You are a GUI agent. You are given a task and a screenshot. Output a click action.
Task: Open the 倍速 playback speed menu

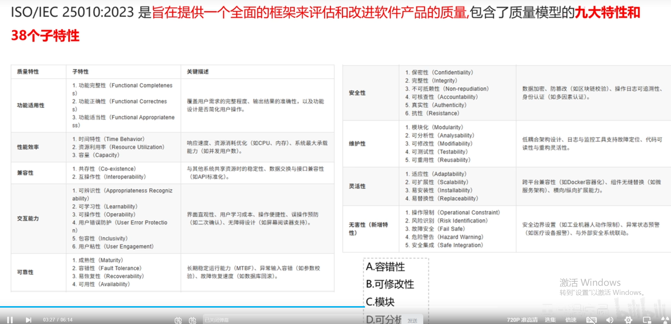point(571,320)
